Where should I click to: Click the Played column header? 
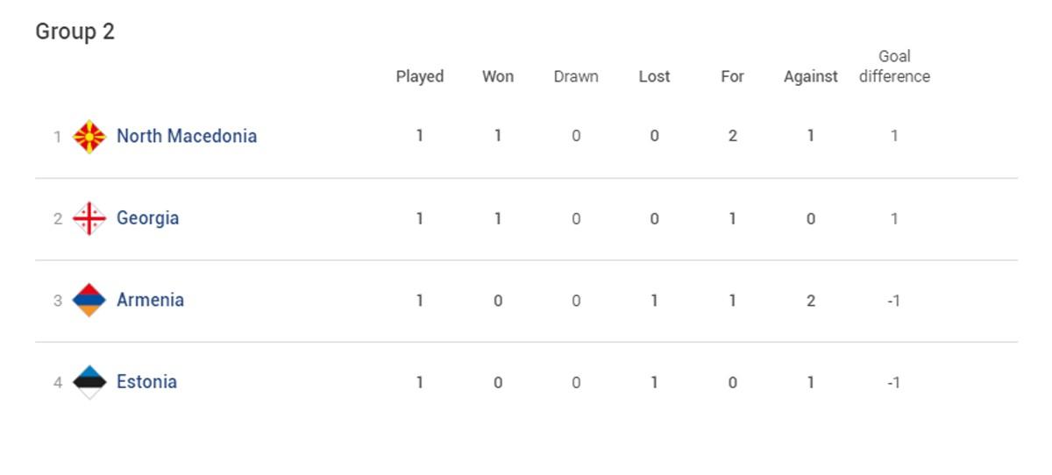click(420, 77)
